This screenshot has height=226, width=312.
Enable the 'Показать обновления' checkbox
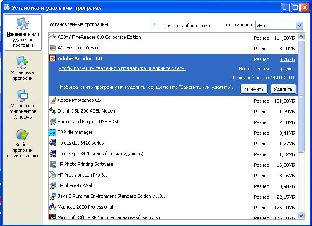coord(155,26)
